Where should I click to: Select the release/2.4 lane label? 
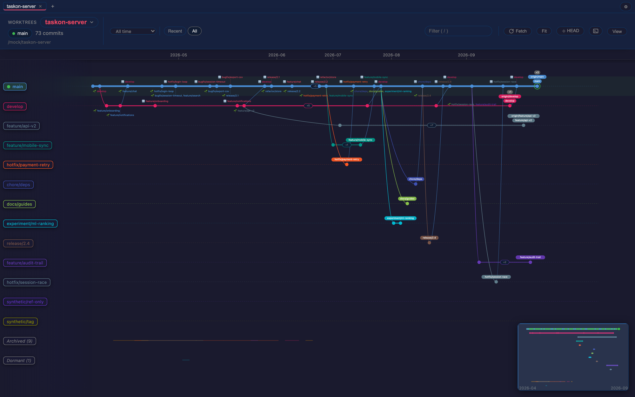(x=18, y=244)
